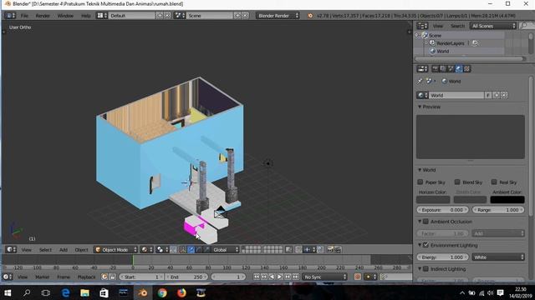Switch to Render properties tab icon
Screen dimensions: 535x300
coord(435,69)
